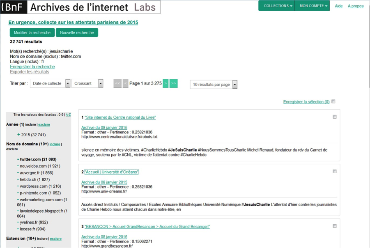Click the BnF logo
The image size is (370, 248).
pyautogui.click(x=14, y=7)
